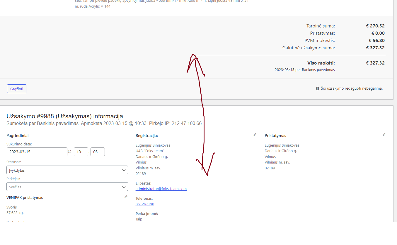Select the Pristatymas cost € 0.00
Image resolution: width=397 pixels, height=245 pixels.
378,33
